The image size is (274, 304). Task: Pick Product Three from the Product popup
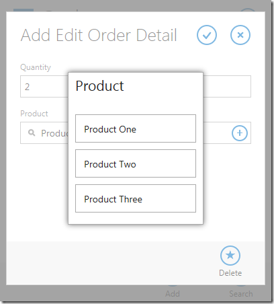point(136,198)
